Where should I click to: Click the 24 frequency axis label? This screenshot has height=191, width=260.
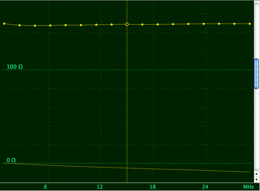205,187
